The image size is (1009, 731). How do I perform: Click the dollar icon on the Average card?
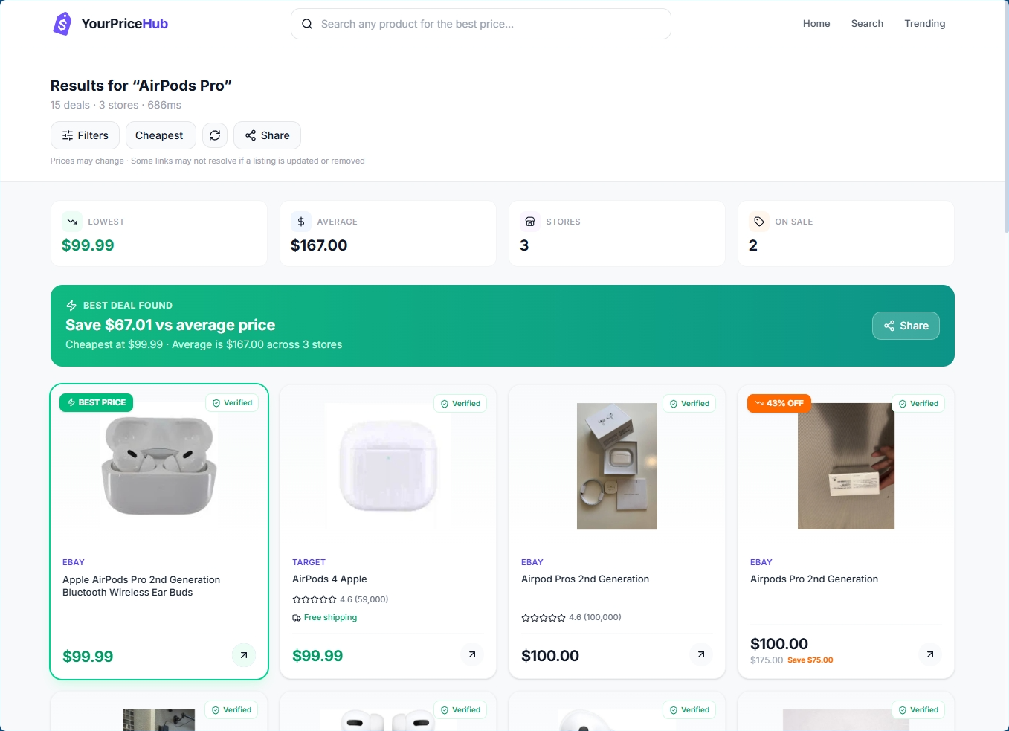coord(300,221)
